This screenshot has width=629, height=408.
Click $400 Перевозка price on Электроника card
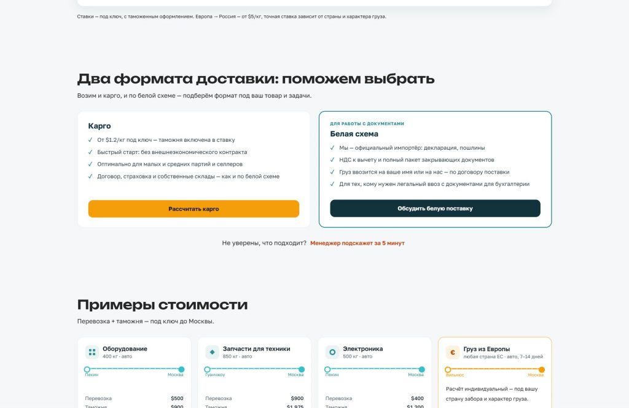[417, 398]
